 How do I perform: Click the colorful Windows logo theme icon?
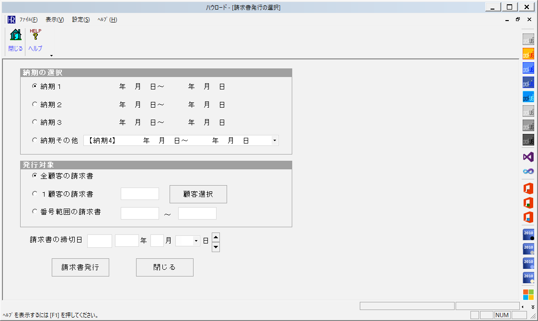coord(528,294)
